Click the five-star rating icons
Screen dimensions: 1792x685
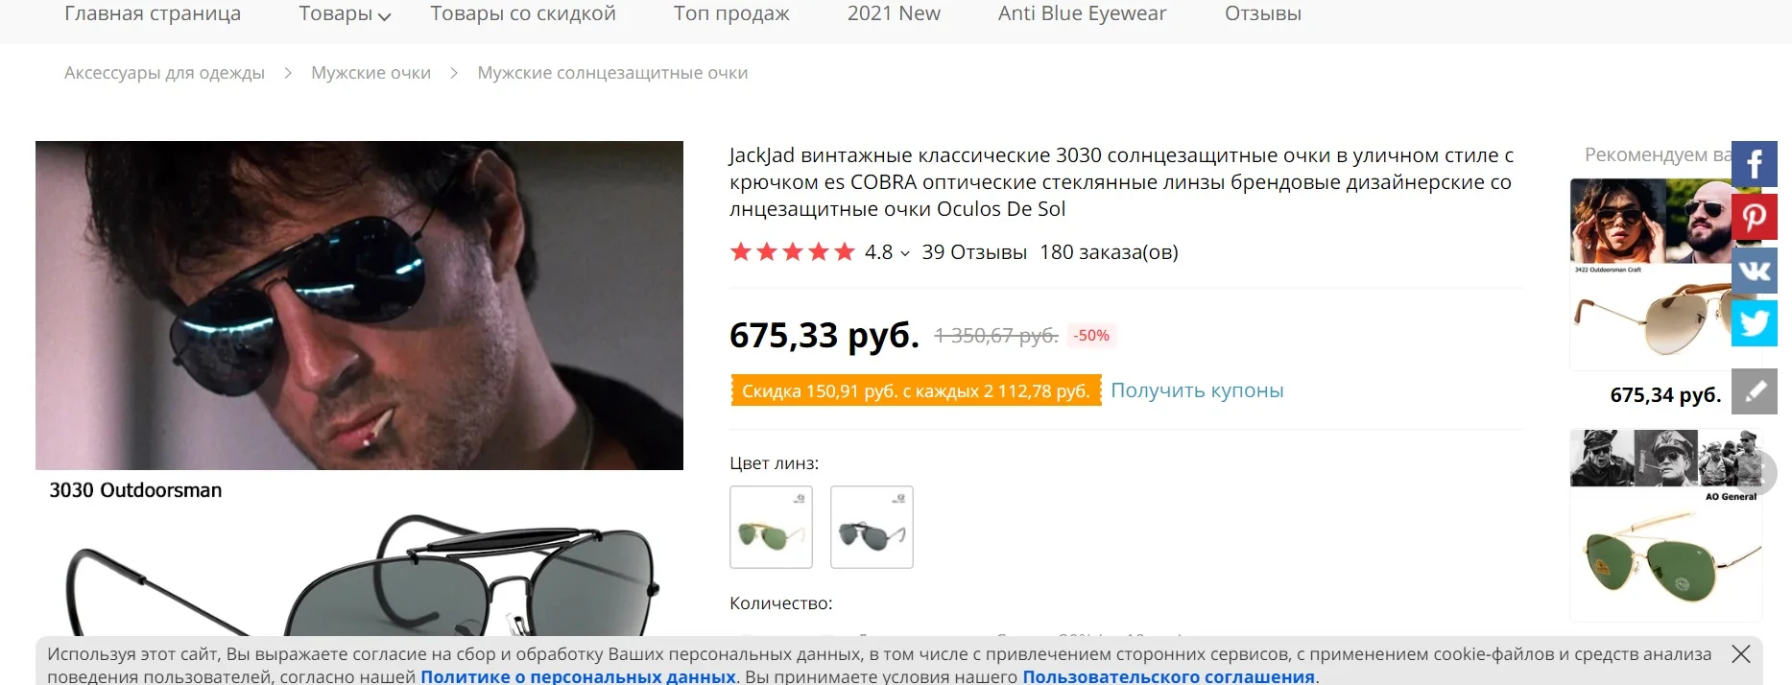point(792,252)
